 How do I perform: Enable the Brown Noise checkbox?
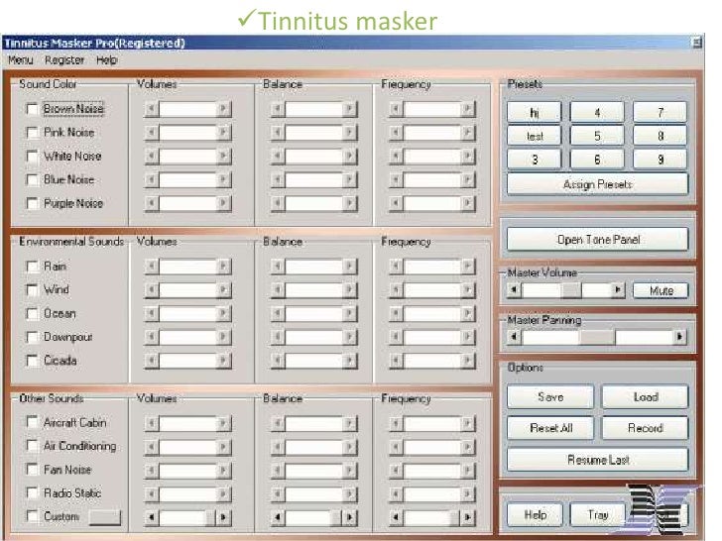pyautogui.click(x=32, y=109)
